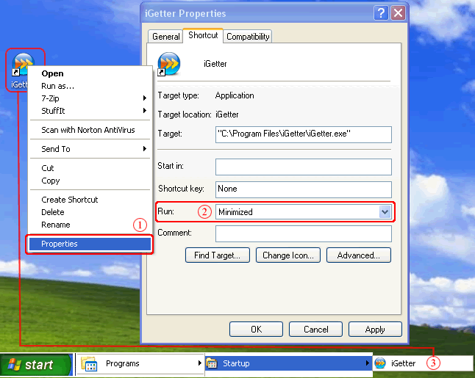This screenshot has height=378, width=475.
Task: Click the Advanced button
Action: coord(358,255)
